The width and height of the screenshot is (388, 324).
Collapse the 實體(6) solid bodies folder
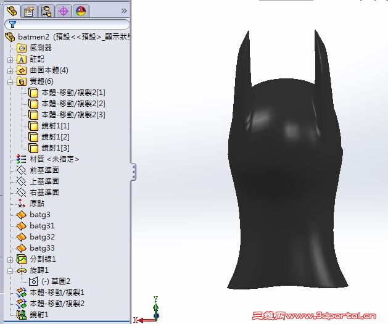coord(10,83)
